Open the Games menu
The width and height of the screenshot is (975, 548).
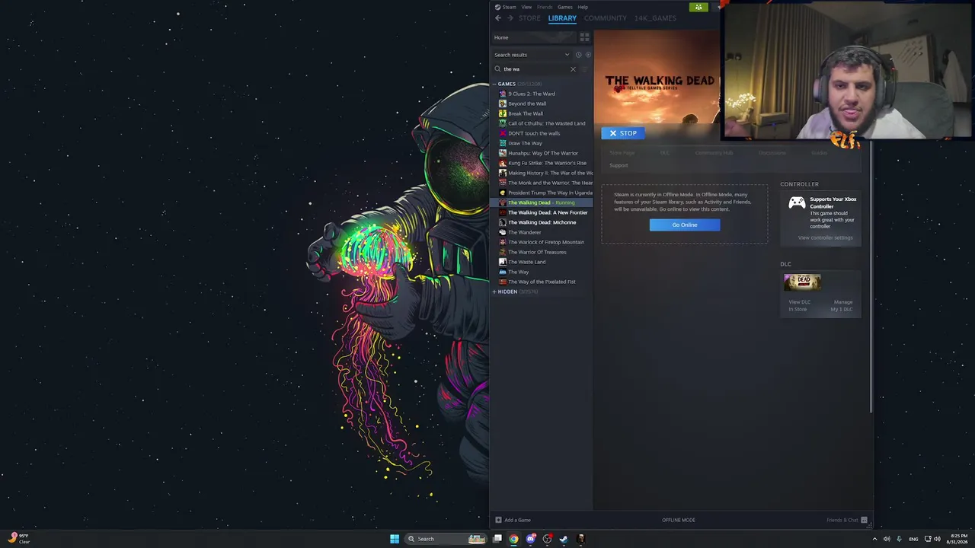click(565, 7)
